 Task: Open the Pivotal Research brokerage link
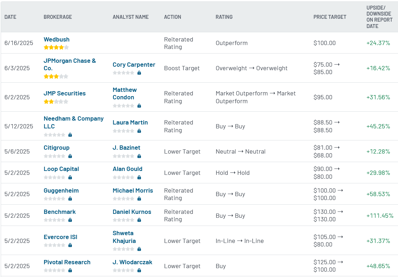[x=67, y=262]
